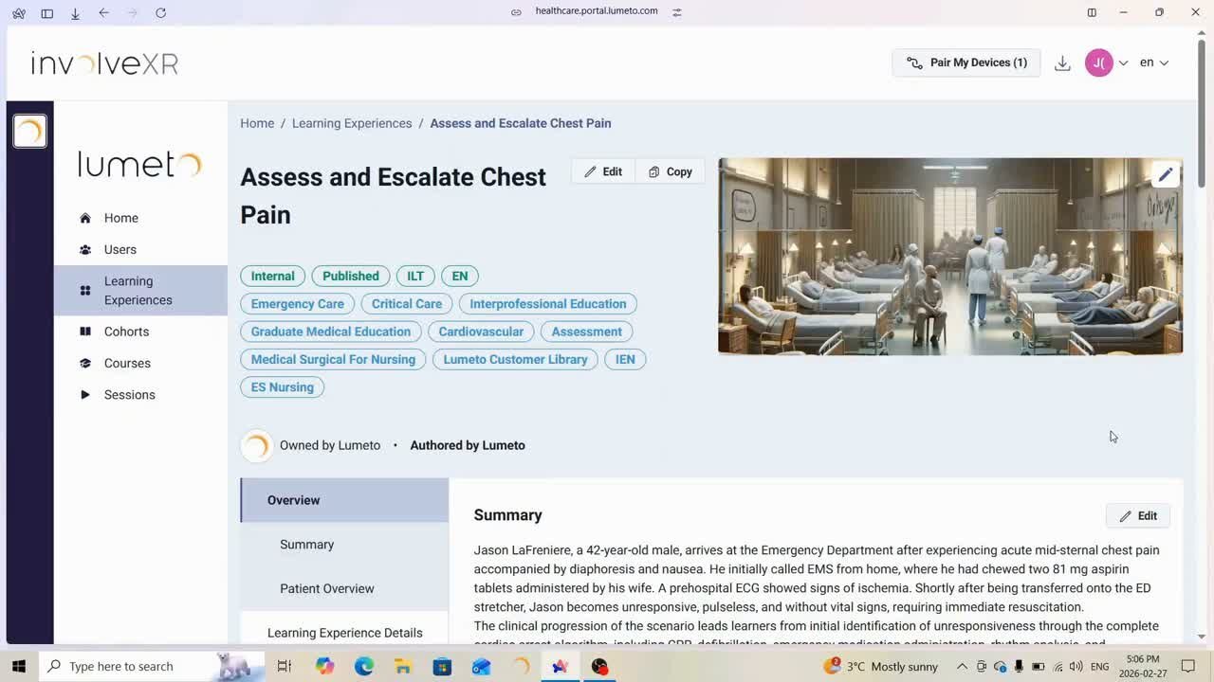Click the Emergency Care tag
The height and width of the screenshot is (682, 1214).
pyautogui.click(x=298, y=304)
